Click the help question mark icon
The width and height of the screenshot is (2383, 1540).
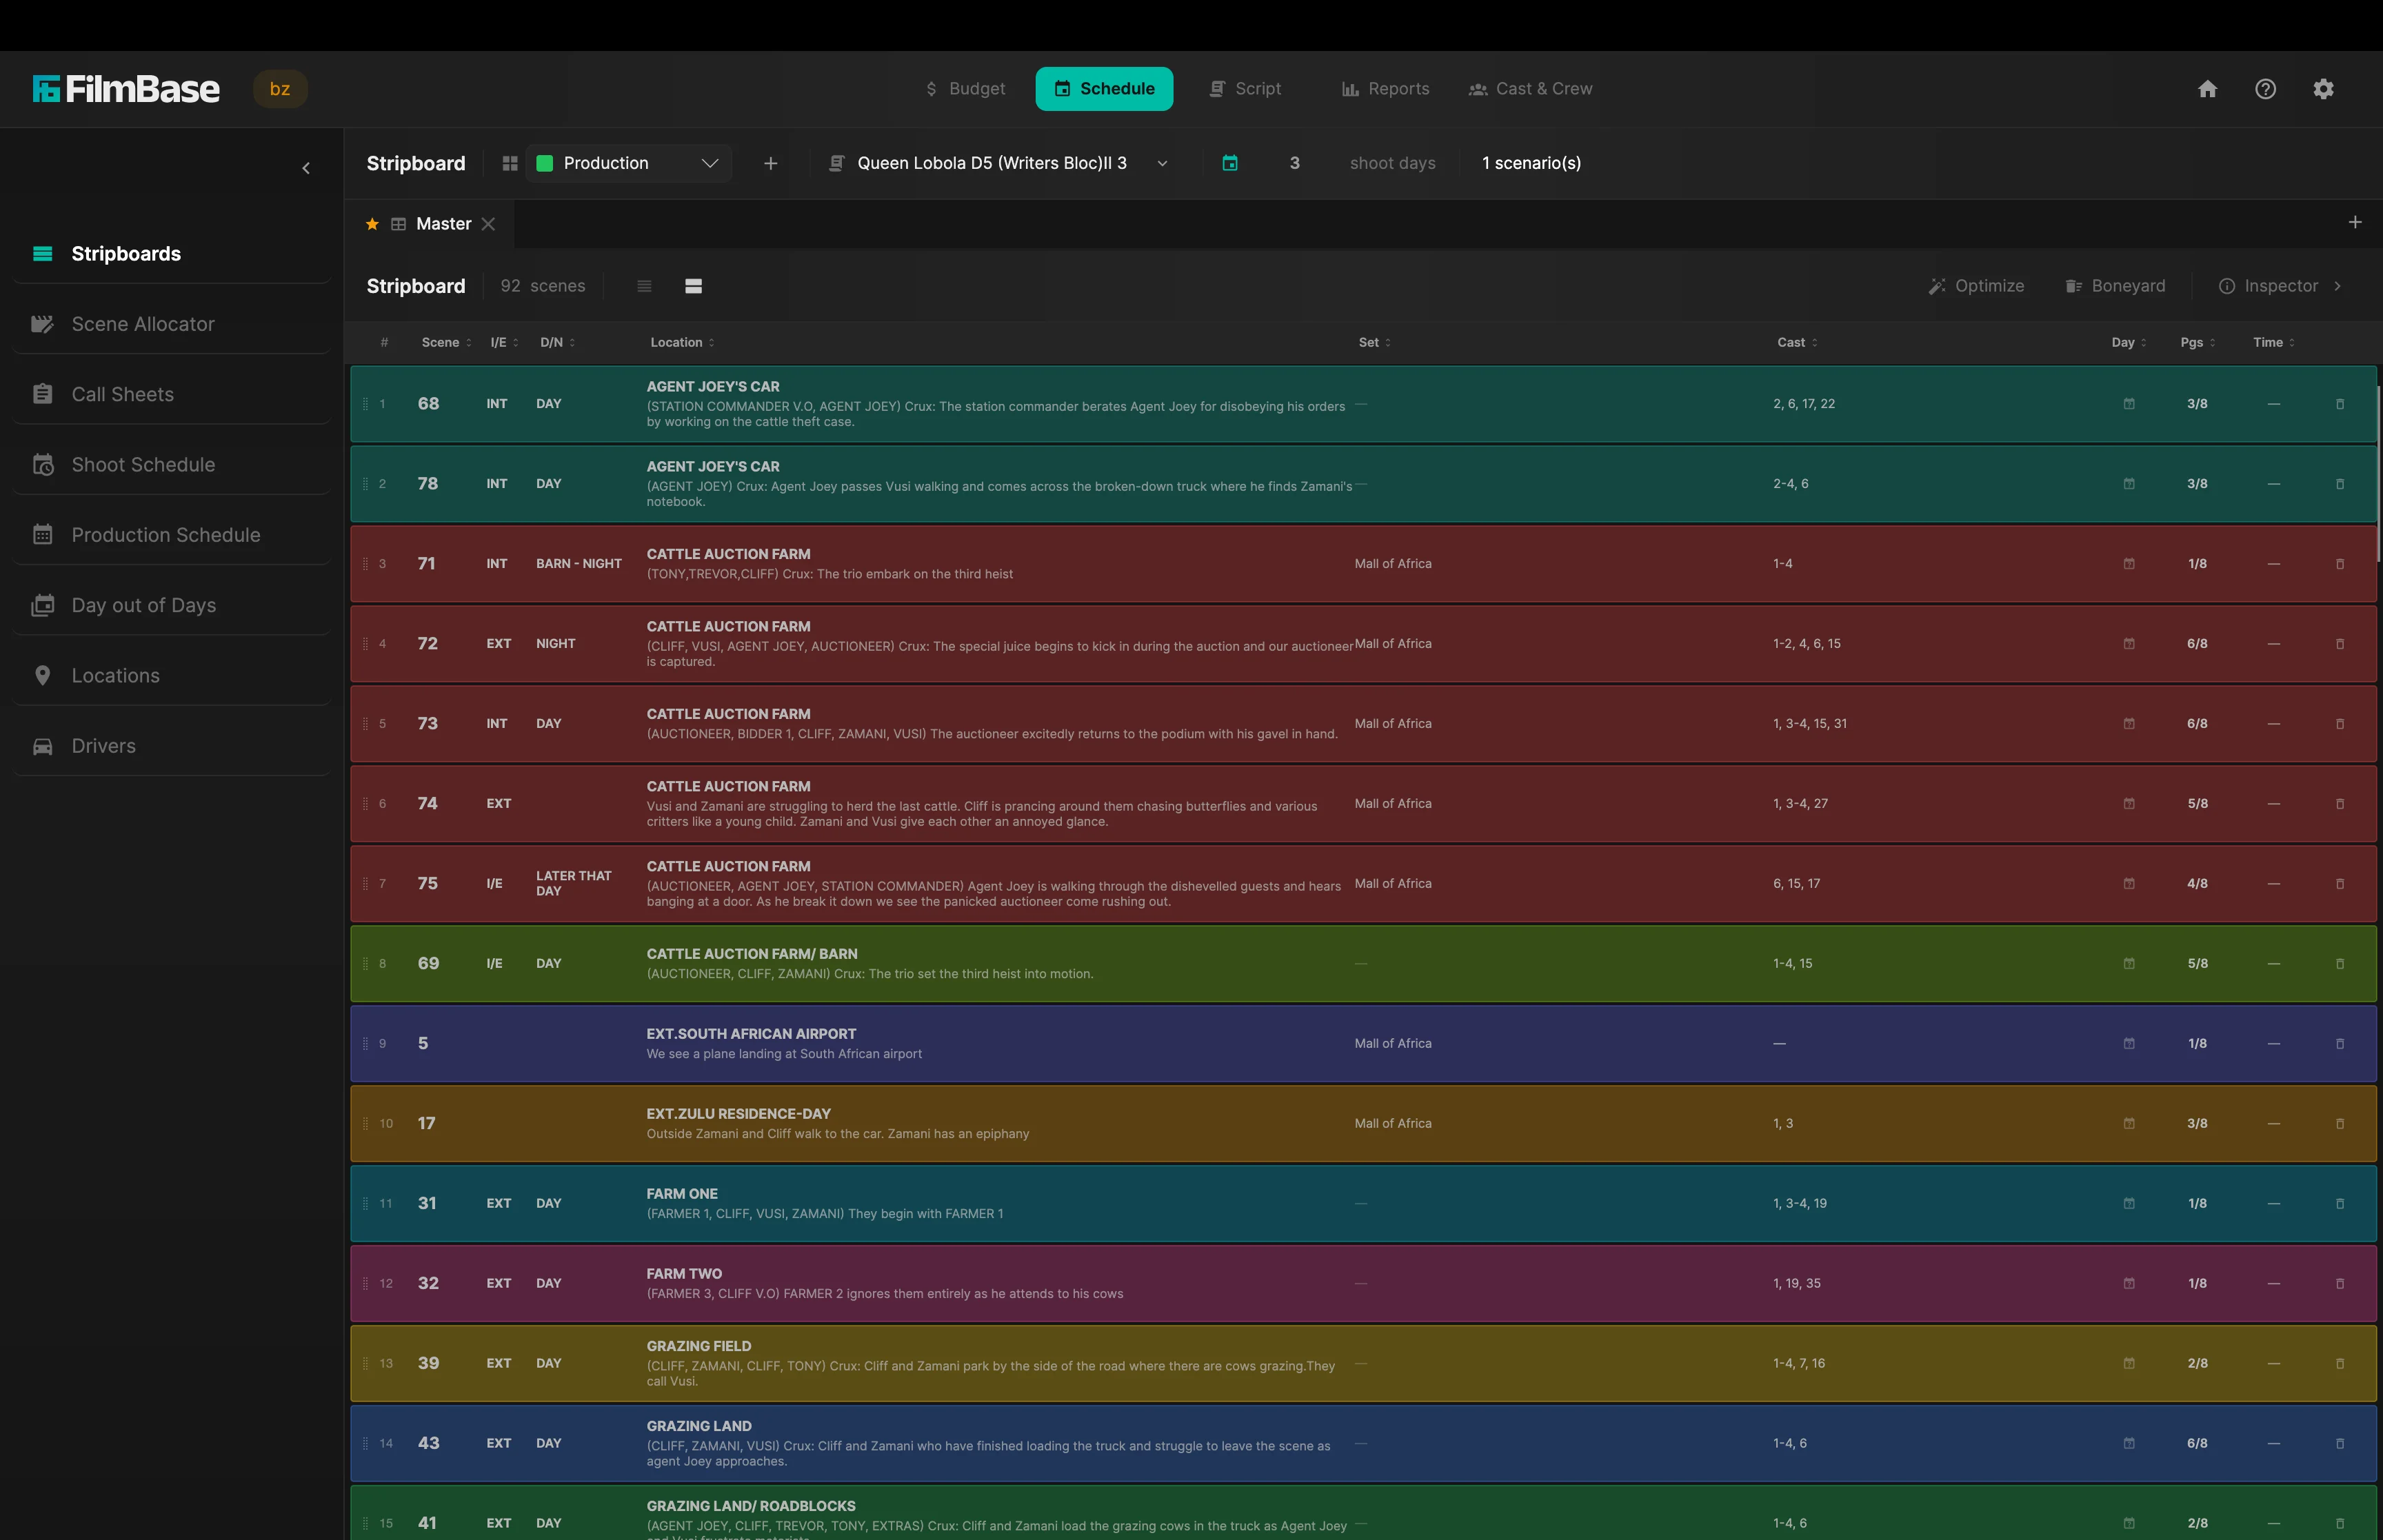click(x=2265, y=89)
